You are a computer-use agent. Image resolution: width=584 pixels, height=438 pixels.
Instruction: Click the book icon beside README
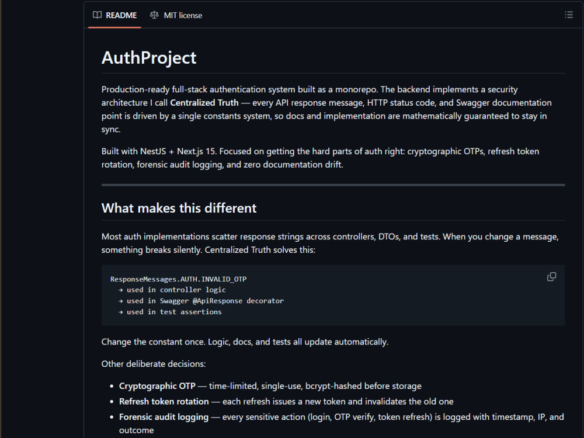tap(97, 15)
